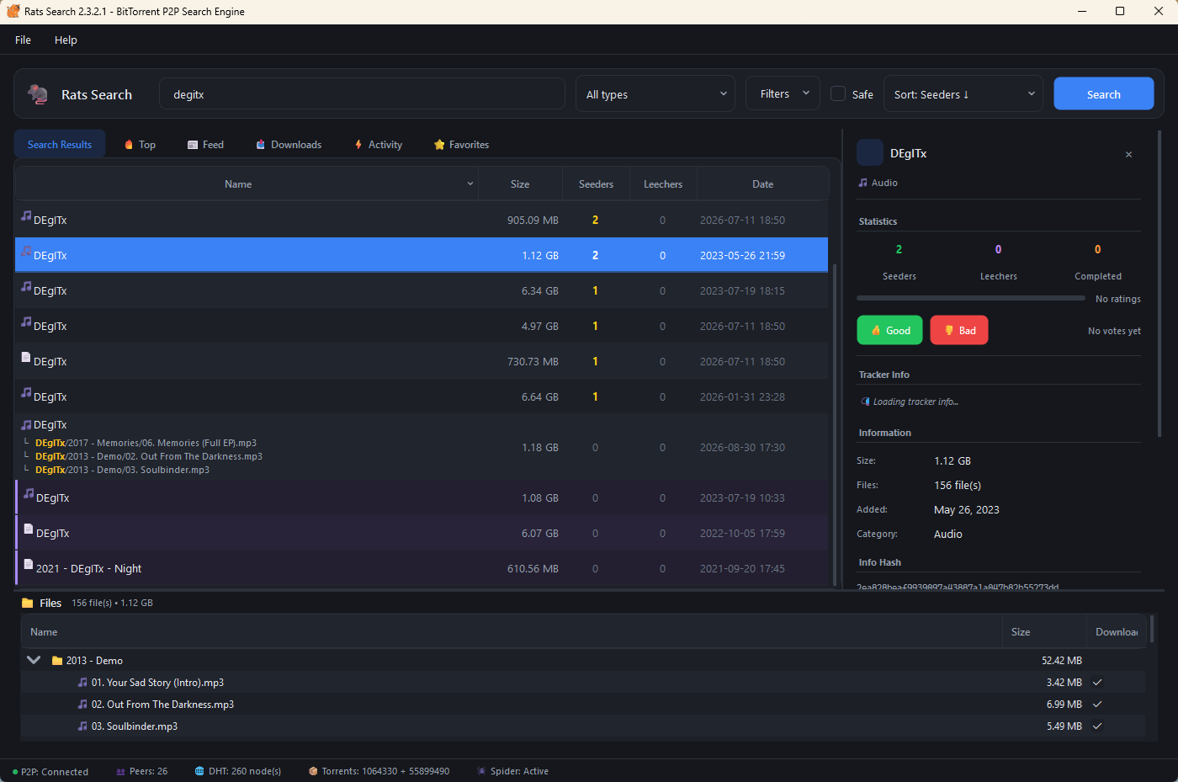Click the DHT globe icon in the status bar
The image size is (1178, 782).
[x=199, y=771]
